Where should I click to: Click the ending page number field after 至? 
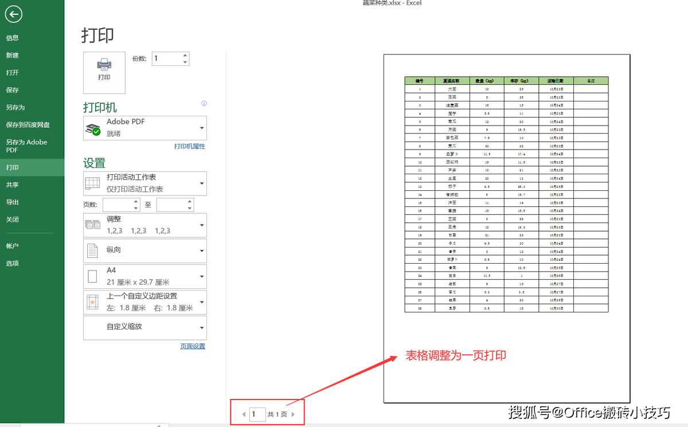tap(171, 205)
